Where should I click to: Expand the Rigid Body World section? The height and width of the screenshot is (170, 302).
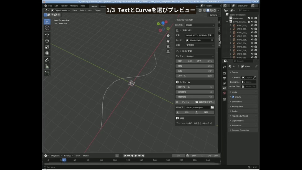tap(240, 116)
